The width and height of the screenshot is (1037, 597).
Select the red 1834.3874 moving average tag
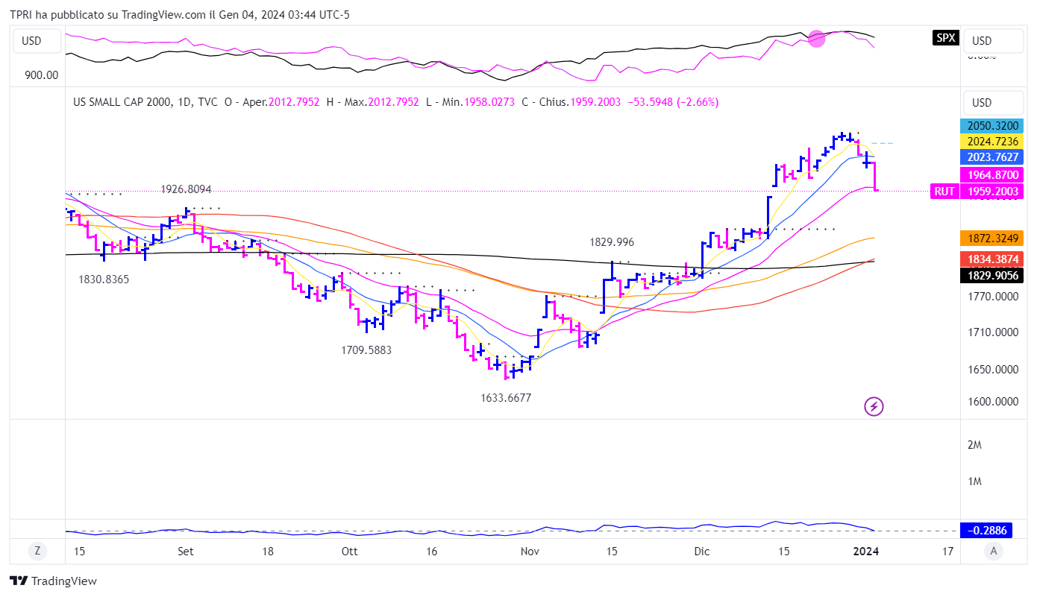click(x=993, y=259)
